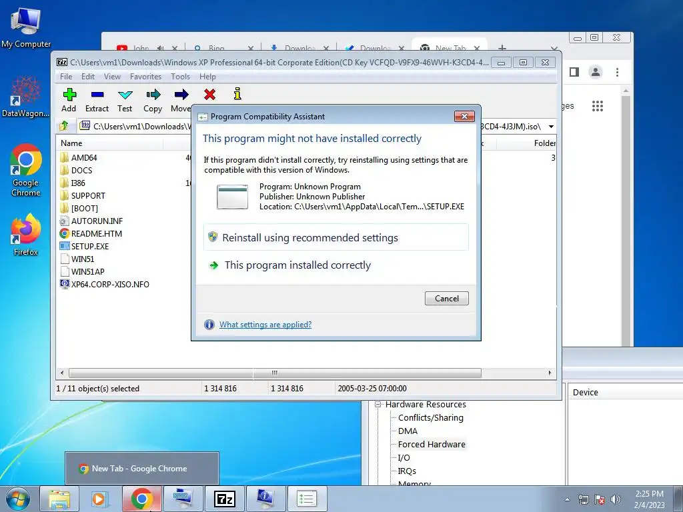This screenshot has width=683, height=512.
Task: Click the volume speaker tray icon
Action: 616,499
